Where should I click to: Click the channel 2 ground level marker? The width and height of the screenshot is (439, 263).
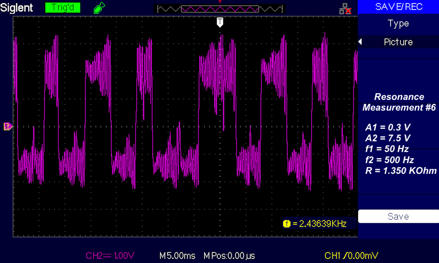[8, 126]
